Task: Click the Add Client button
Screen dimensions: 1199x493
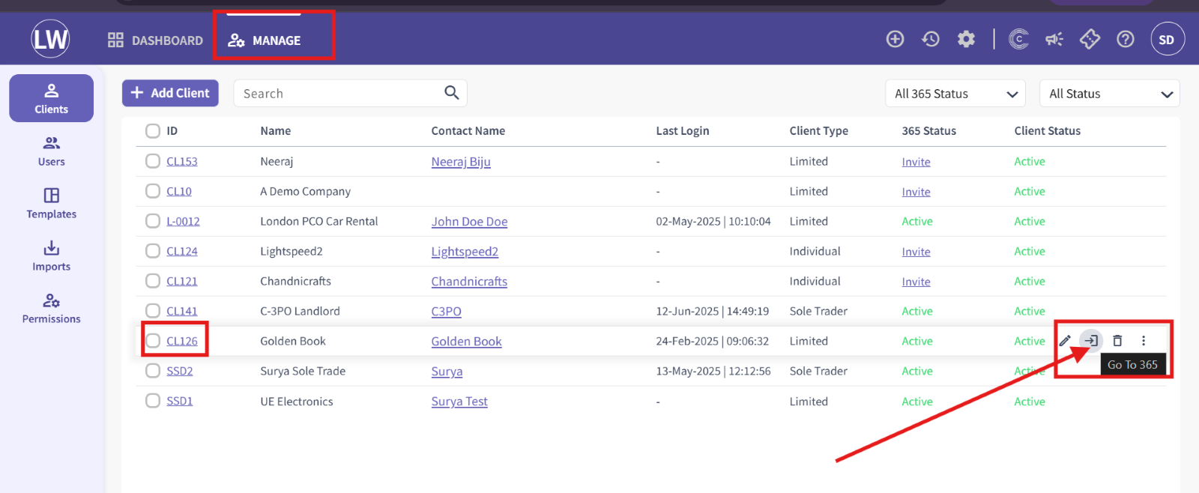Action: pos(170,93)
